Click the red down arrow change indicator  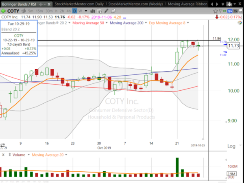click(217, 17)
